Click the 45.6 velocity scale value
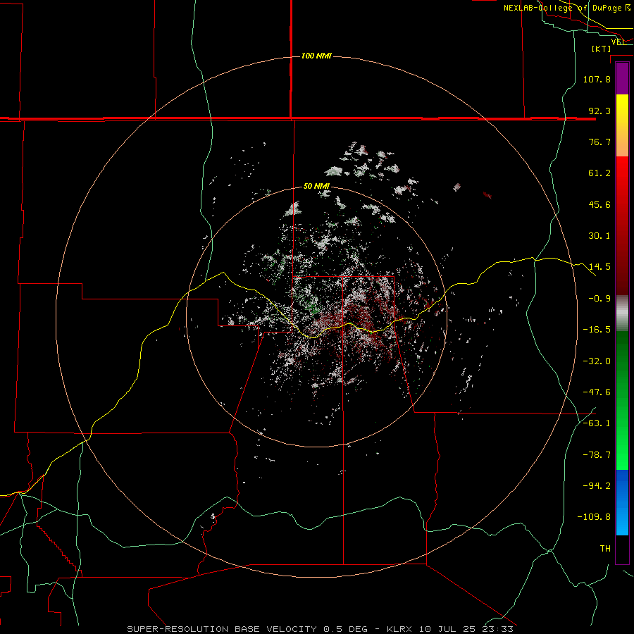634x634 pixels. point(599,204)
